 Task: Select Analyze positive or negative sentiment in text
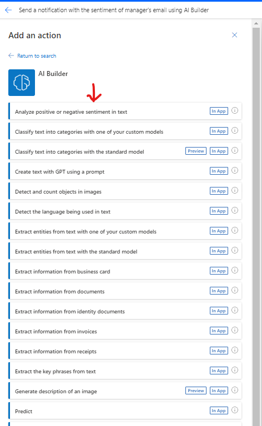125,111
